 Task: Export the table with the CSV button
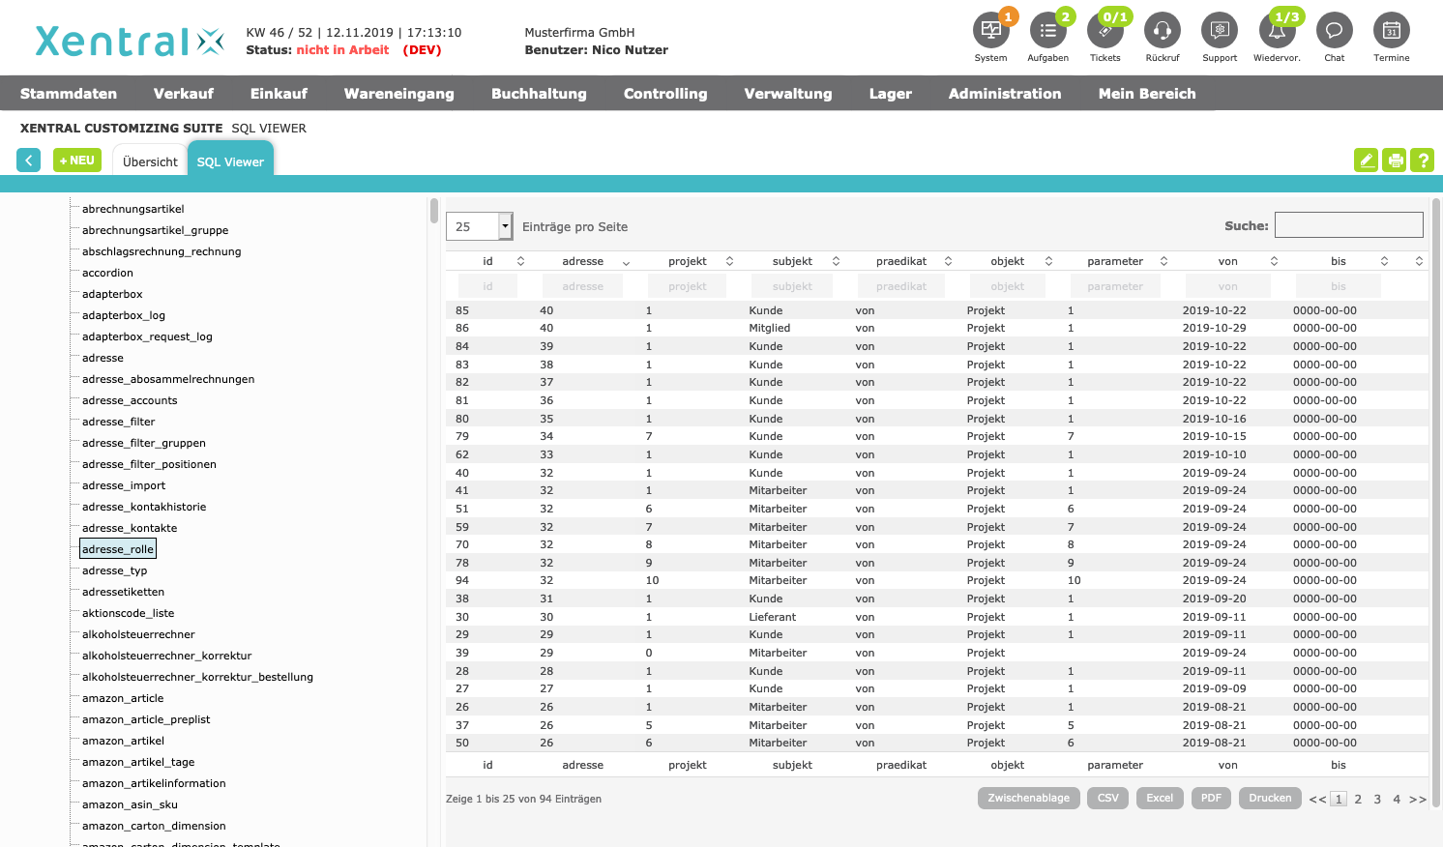(x=1107, y=798)
